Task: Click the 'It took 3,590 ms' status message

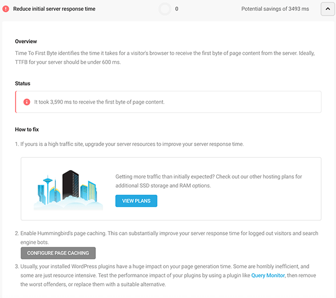Action: pos(99,102)
